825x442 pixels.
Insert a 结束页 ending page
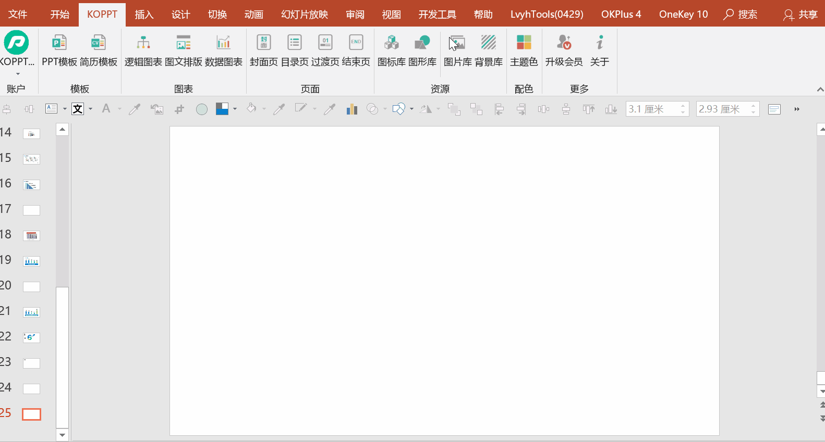point(356,50)
